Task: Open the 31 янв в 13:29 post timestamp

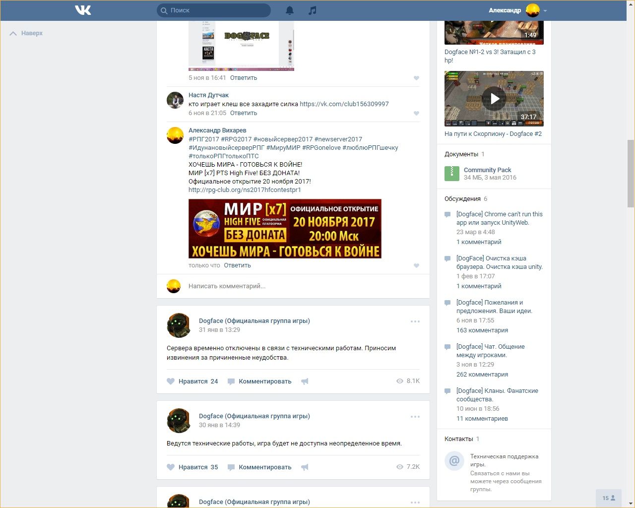Action: (x=219, y=330)
